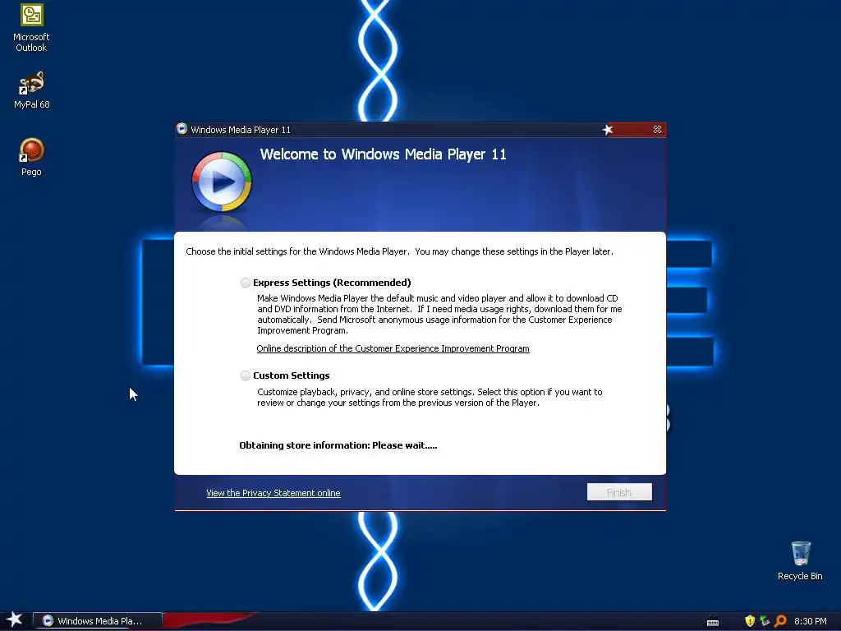
Task: Click the keyboard icon in the tray
Action: (713, 622)
